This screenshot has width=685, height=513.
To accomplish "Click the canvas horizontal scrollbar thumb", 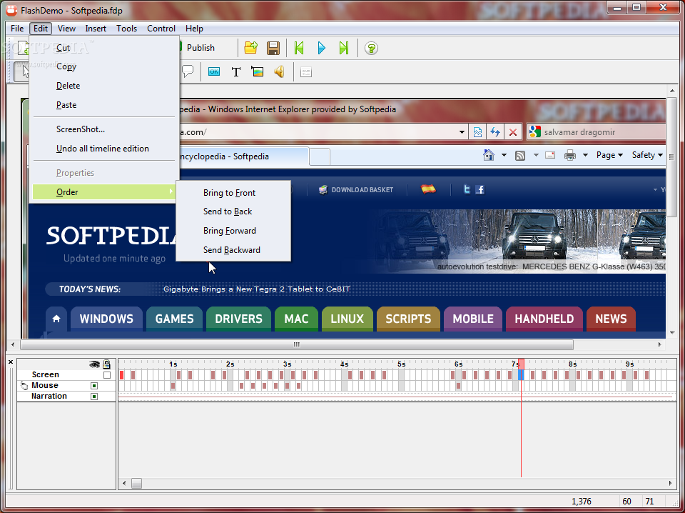I will tap(297, 344).
